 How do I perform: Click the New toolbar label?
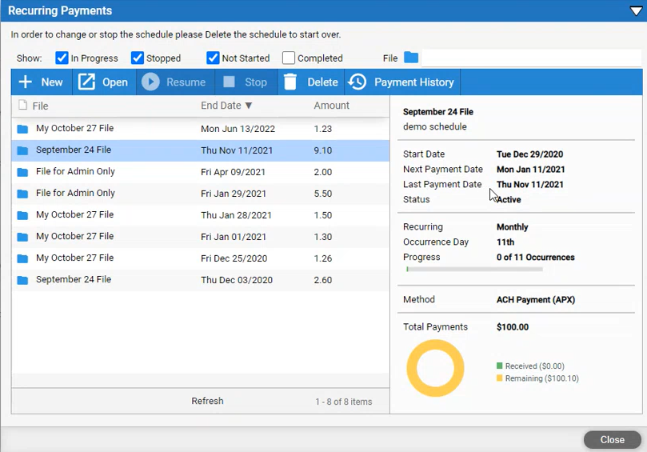click(52, 82)
